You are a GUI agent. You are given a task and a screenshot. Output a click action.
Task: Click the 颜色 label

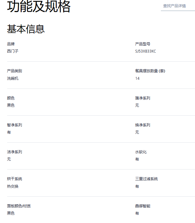point(11,98)
